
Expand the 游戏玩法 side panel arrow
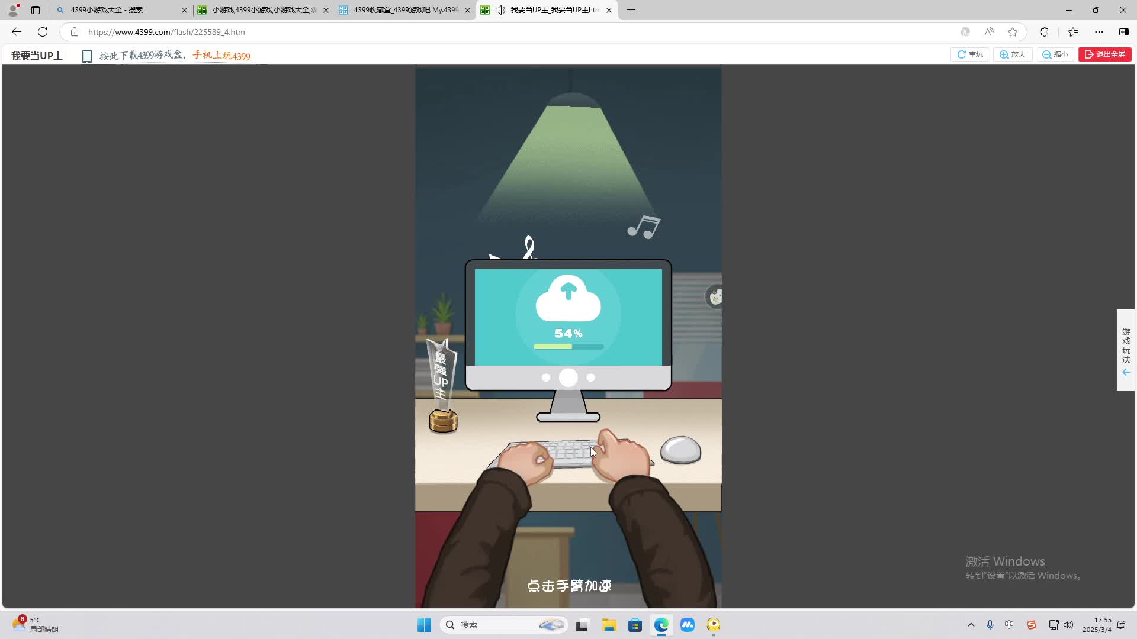coord(1125,372)
